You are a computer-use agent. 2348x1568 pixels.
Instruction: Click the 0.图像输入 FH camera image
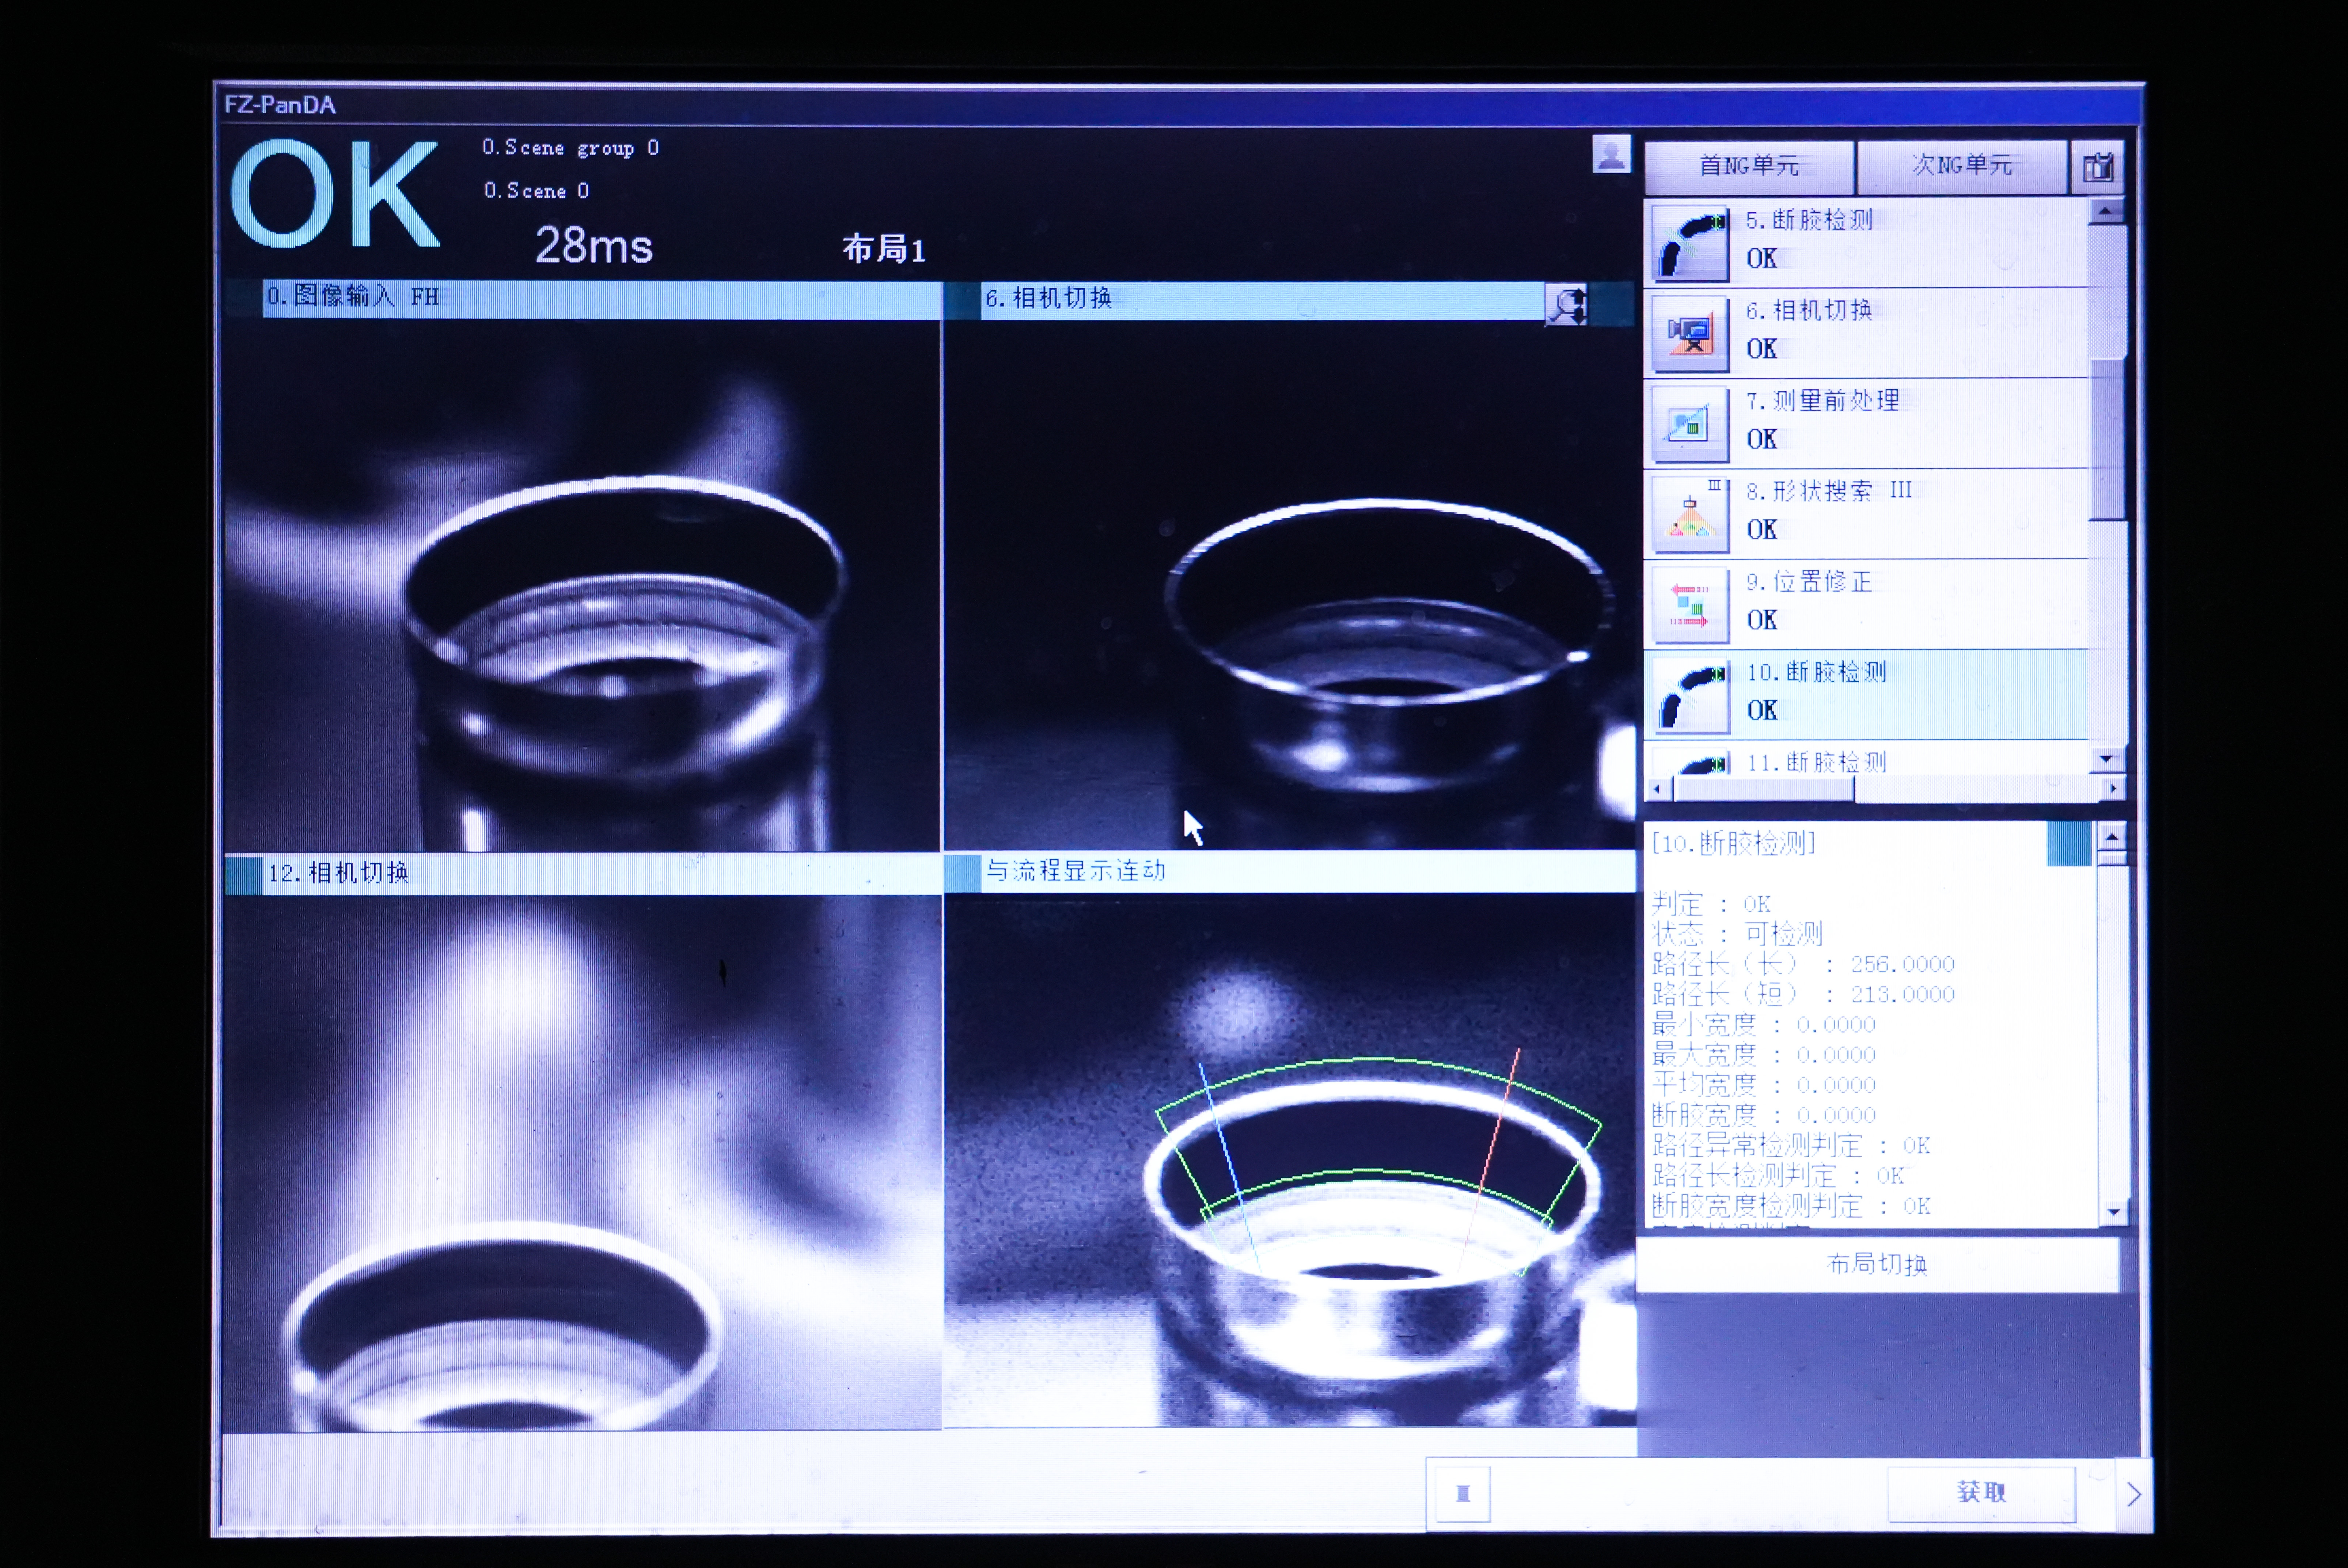click(582, 585)
